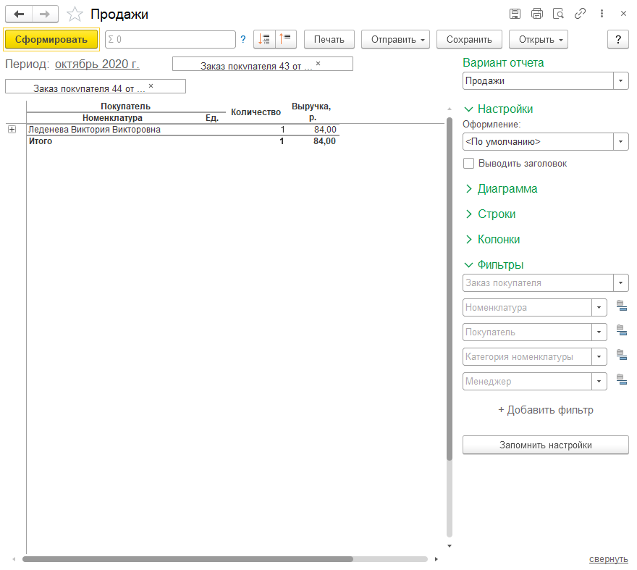Add page to favorites with star
Image resolution: width=637 pixels, height=570 pixels.
pos(74,14)
